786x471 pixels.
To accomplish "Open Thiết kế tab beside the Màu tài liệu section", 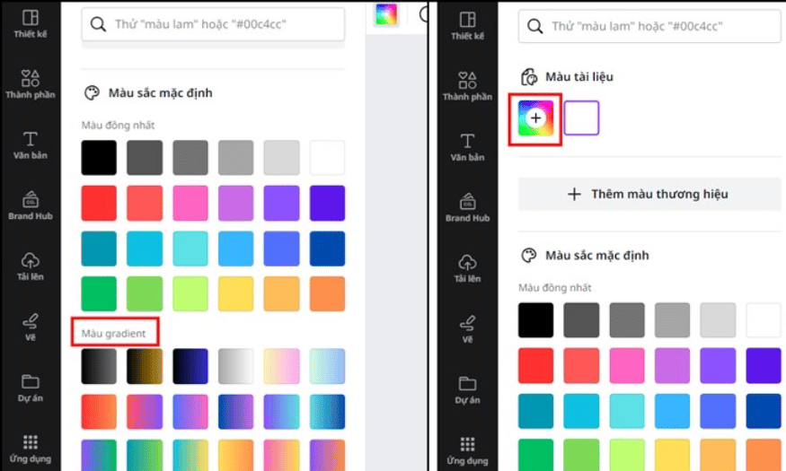I will coord(467,26).
